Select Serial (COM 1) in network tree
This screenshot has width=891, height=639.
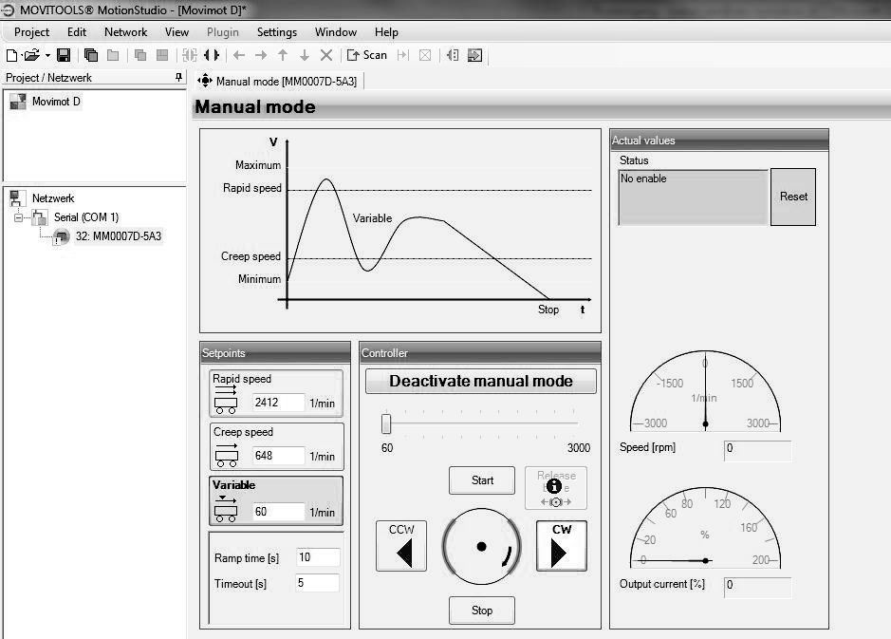click(x=86, y=217)
